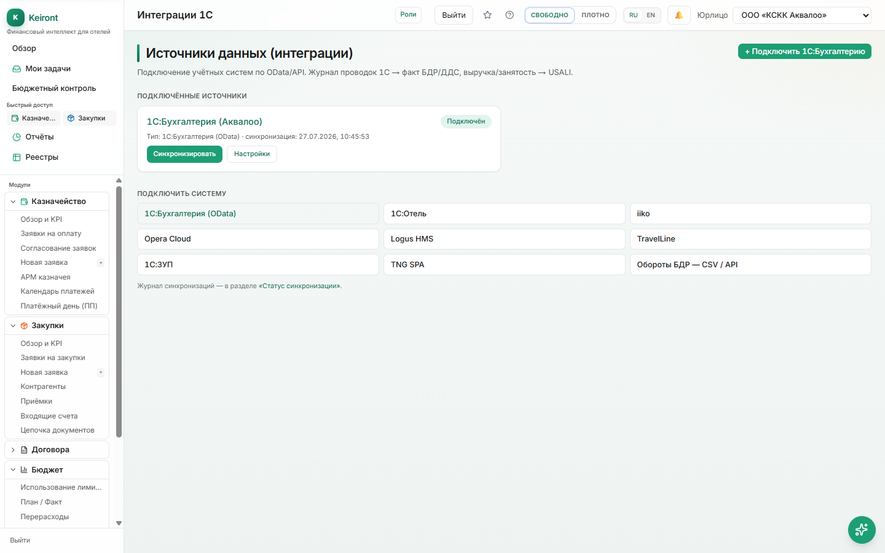The width and height of the screenshot is (885, 553).
Task: Click plus badge beside Казначейство's Новая заявка
Action: click(x=101, y=263)
